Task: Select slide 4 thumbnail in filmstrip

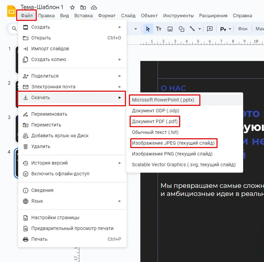Action: [x=16, y=163]
